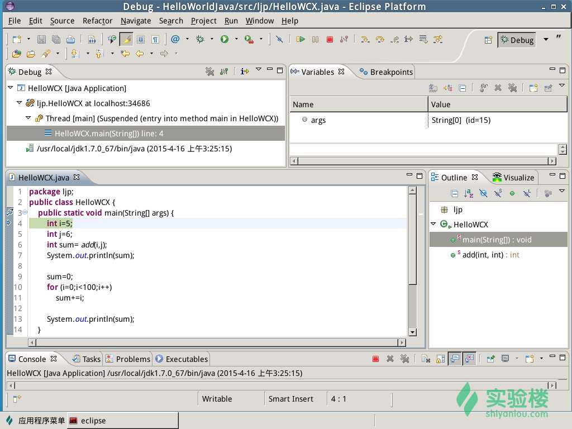This screenshot has height=429, width=572.
Task: Open the 应用程序菜单 applications menu
Action: click(36, 421)
